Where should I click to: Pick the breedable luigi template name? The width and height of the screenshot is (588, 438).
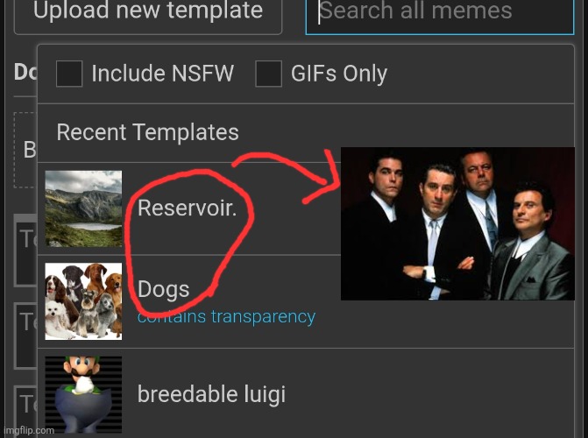(211, 394)
